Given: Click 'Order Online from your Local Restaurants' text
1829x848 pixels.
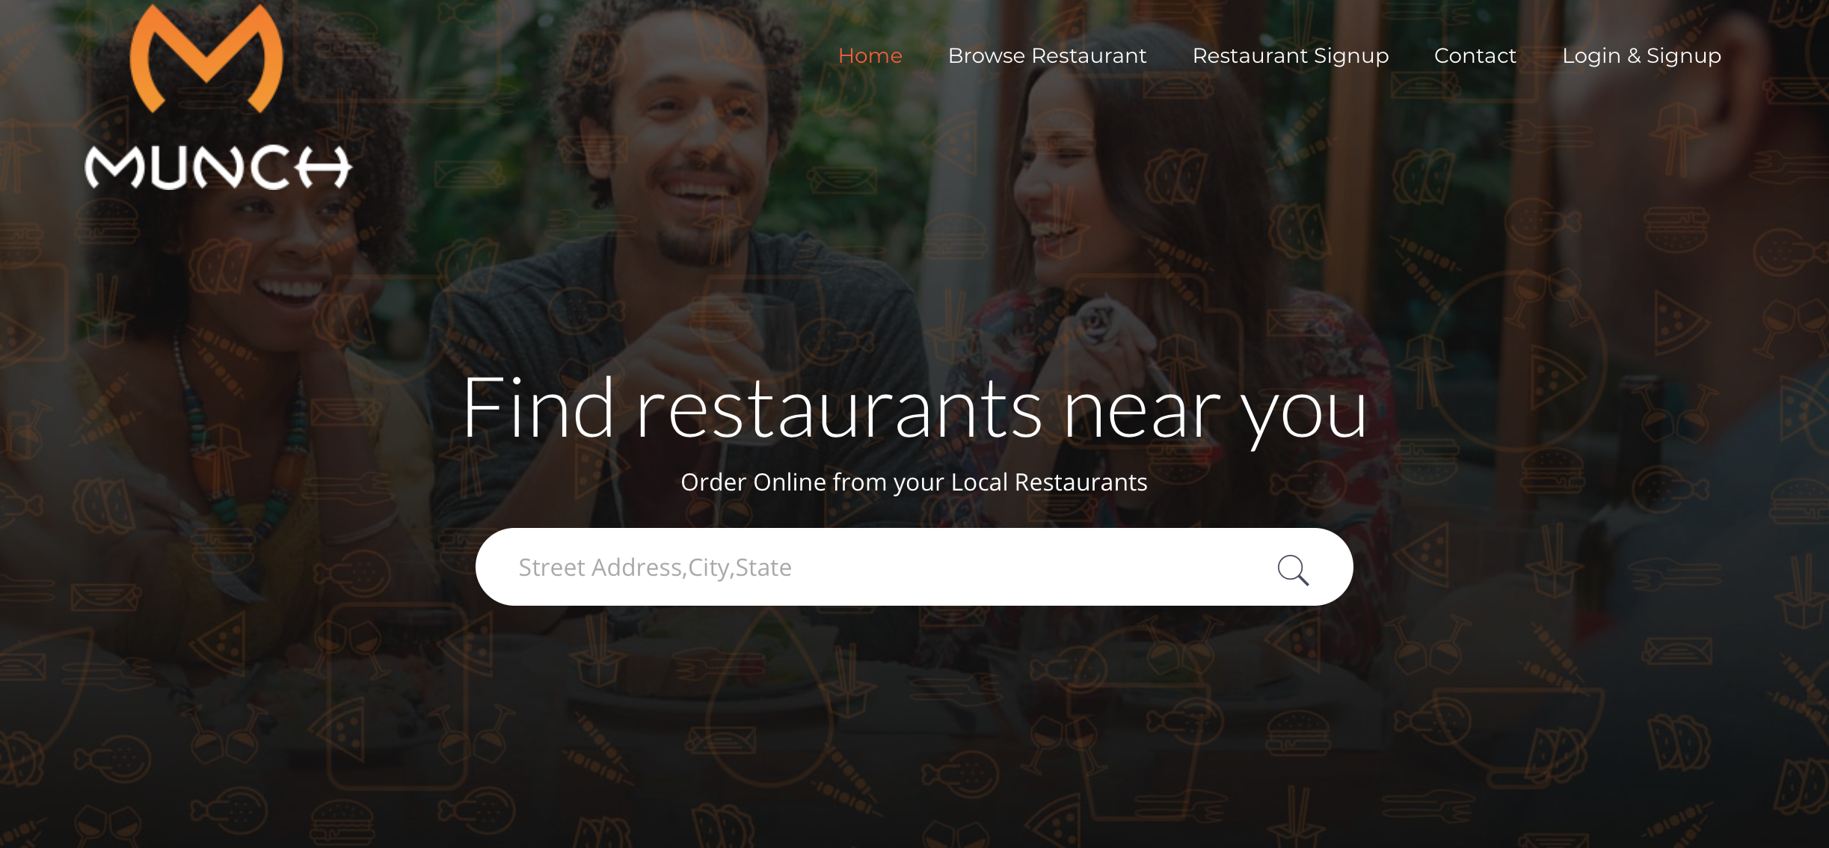Looking at the screenshot, I should click(x=914, y=482).
